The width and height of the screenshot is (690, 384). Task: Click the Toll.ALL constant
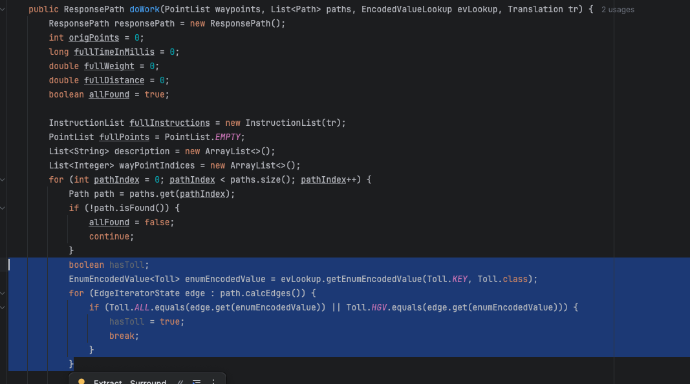click(x=129, y=308)
